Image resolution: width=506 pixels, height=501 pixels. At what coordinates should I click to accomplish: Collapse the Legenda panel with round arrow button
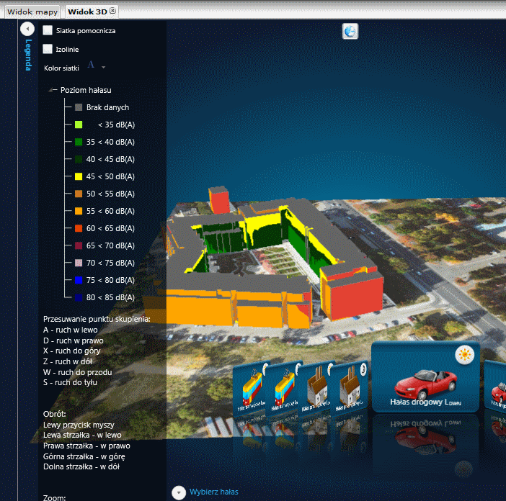point(27,29)
